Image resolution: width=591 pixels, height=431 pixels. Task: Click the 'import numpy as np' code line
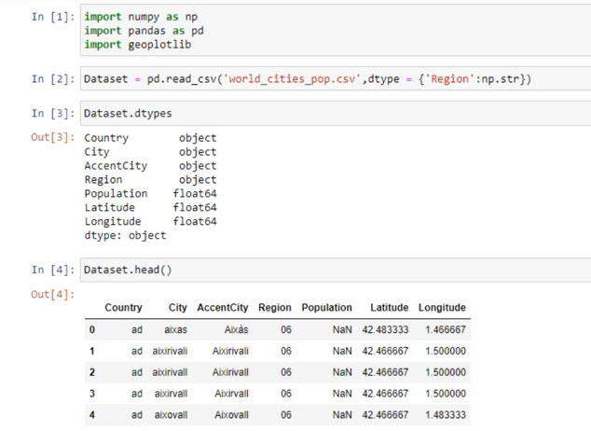140,17
